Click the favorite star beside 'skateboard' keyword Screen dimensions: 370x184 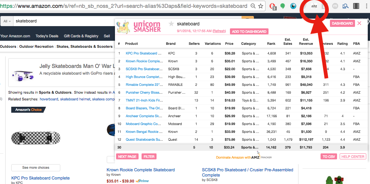coord(171,24)
